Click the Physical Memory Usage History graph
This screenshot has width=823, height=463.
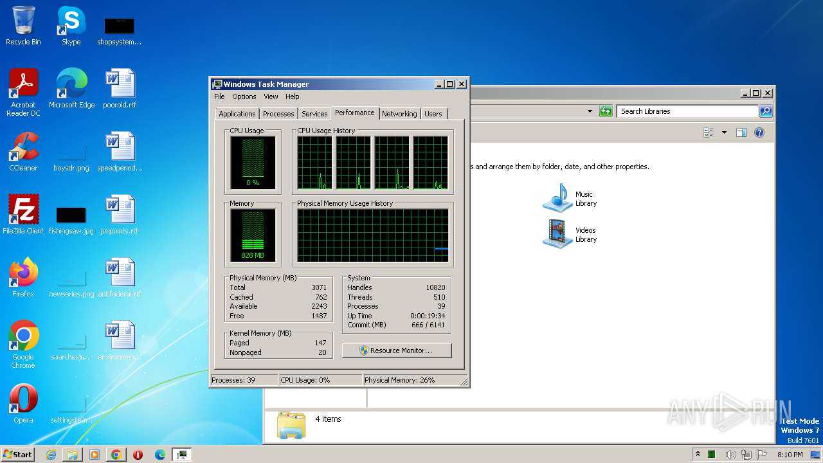coord(373,235)
